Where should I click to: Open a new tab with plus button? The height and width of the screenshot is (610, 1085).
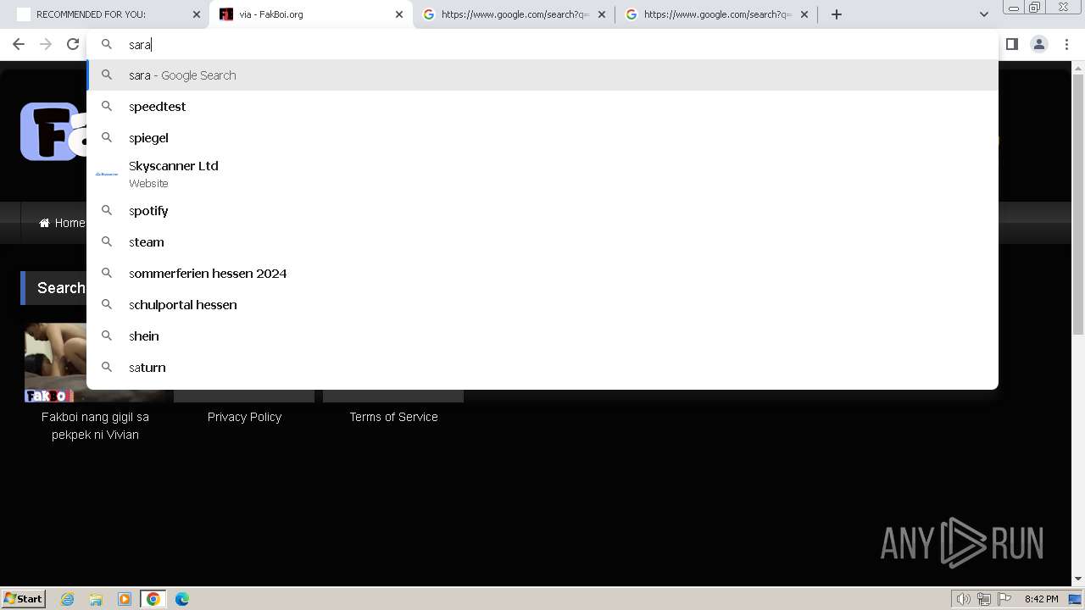pos(837,14)
